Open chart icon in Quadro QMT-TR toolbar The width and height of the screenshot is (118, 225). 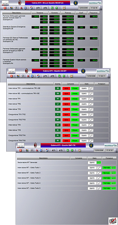click(x=79, y=151)
